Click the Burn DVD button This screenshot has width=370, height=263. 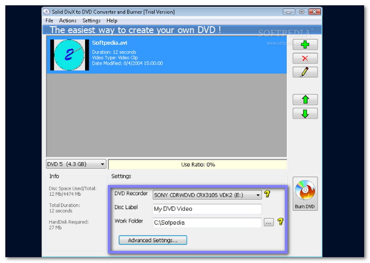tap(305, 193)
